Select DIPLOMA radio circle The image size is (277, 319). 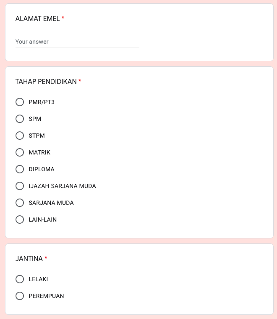pyautogui.click(x=20, y=169)
